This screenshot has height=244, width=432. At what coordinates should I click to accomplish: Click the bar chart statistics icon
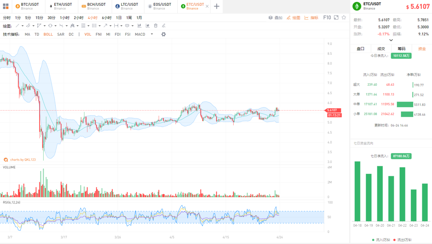point(139,26)
